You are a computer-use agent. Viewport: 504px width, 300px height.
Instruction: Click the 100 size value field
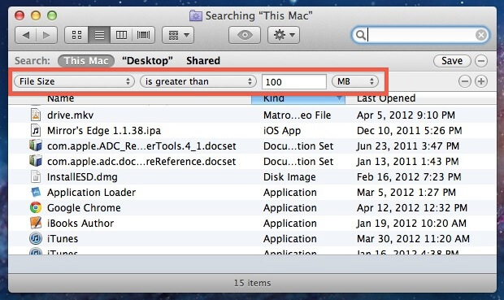click(294, 81)
